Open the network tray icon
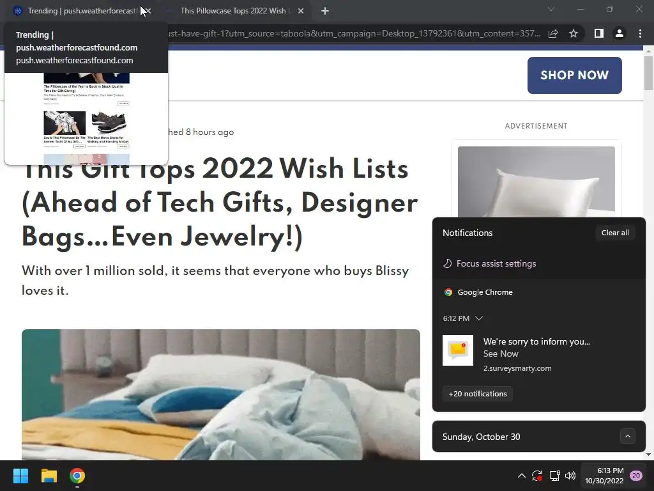Viewport: 654px width, 491px height. point(554,476)
